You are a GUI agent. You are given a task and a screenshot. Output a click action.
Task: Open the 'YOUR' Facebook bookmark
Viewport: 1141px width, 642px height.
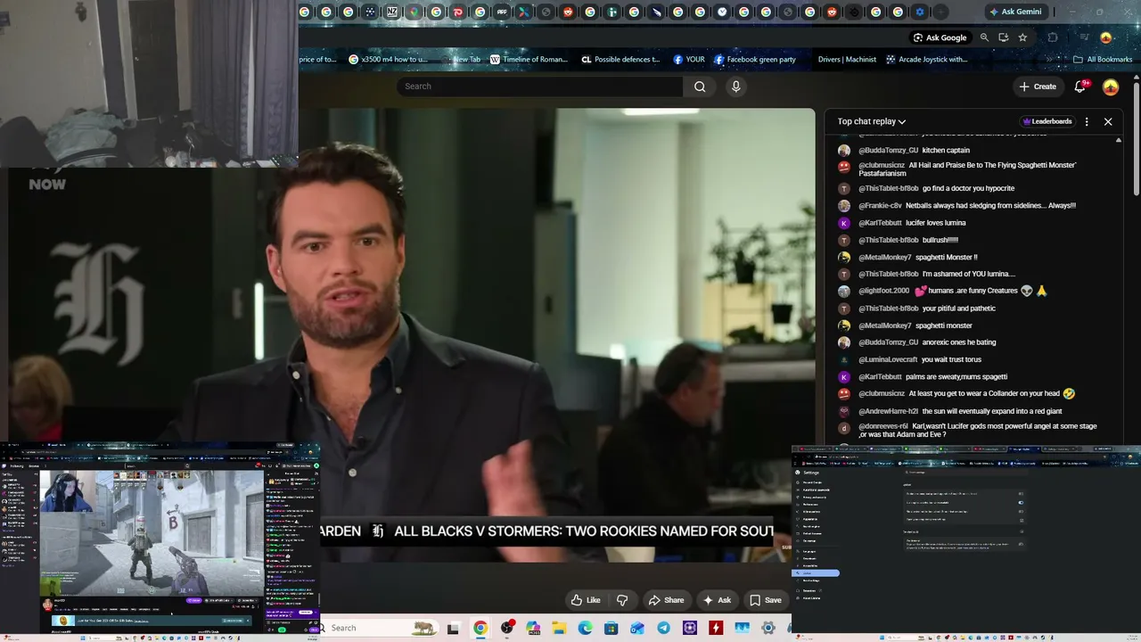point(689,60)
